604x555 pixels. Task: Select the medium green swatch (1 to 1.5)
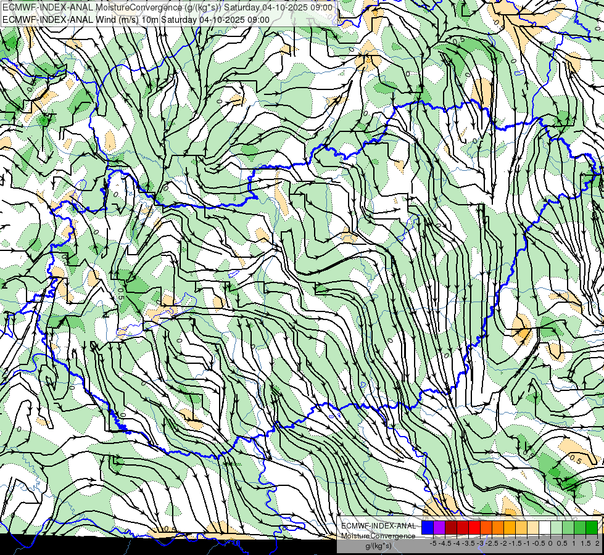(x=580, y=528)
